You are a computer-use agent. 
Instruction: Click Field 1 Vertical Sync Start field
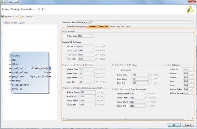coord(140,79)
